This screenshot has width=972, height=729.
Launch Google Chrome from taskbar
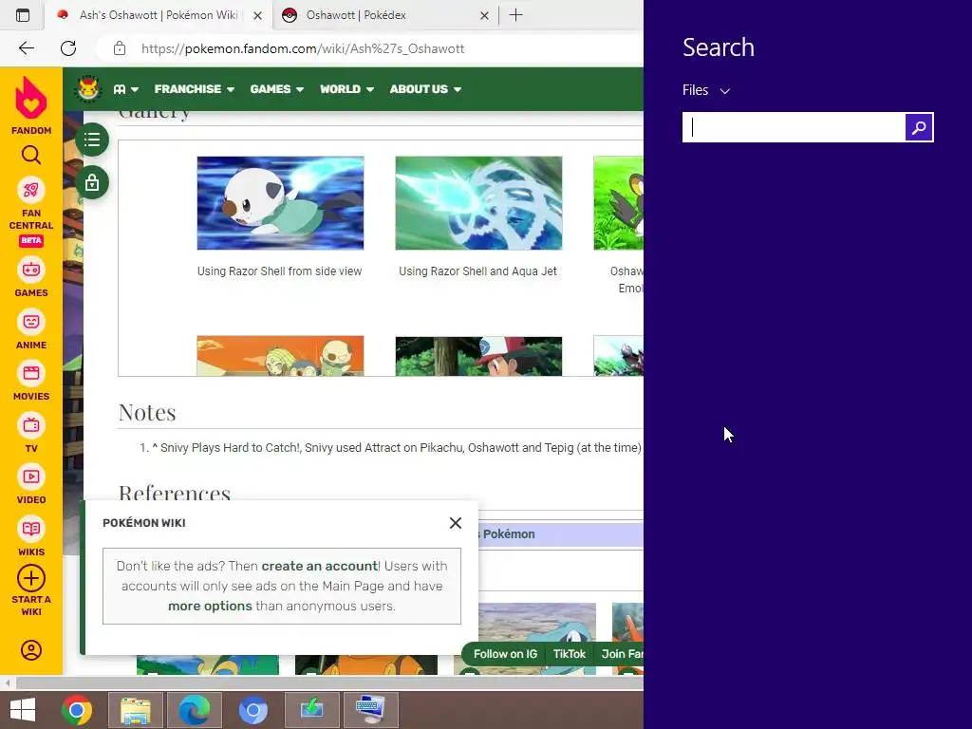click(x=77, y=710)
